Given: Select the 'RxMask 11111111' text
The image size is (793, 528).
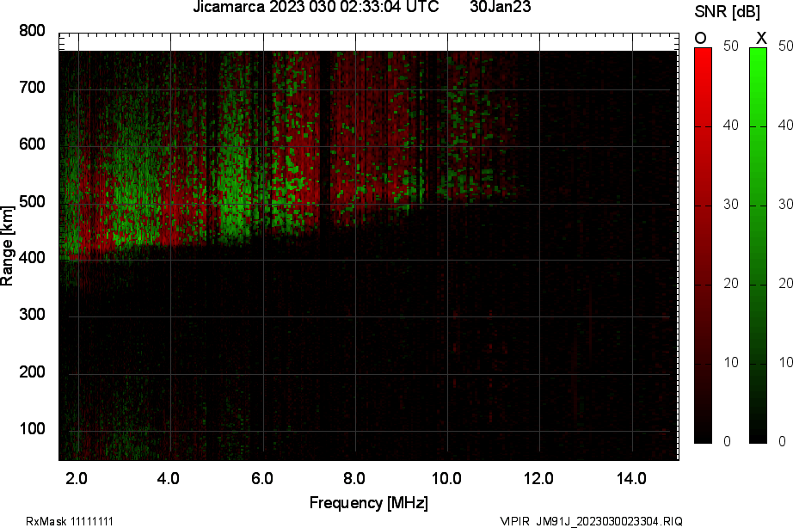Looking at the screenshot, I should tap(70, 521).
